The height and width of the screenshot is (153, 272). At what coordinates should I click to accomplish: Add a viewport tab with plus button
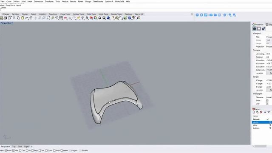click(31, 147)
